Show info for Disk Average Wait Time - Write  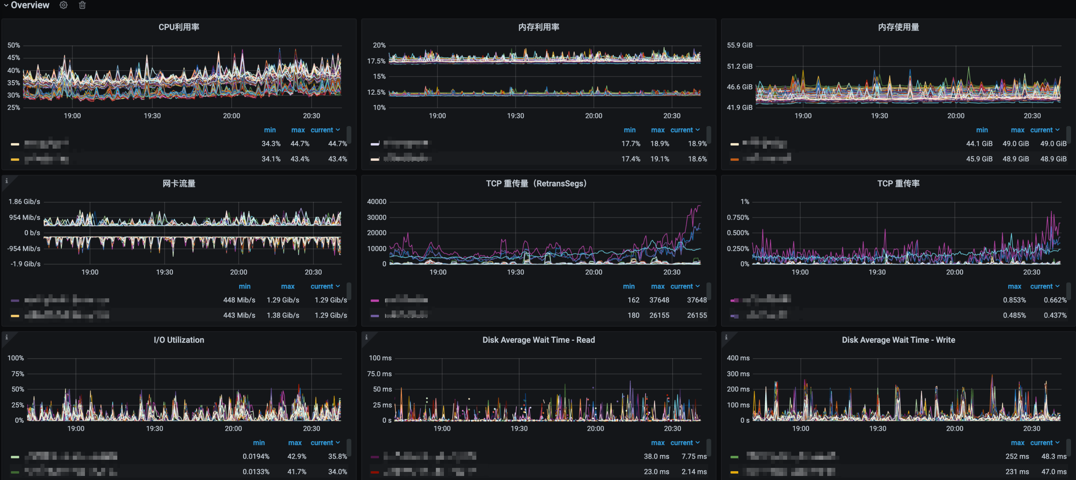tap(726, 337)
